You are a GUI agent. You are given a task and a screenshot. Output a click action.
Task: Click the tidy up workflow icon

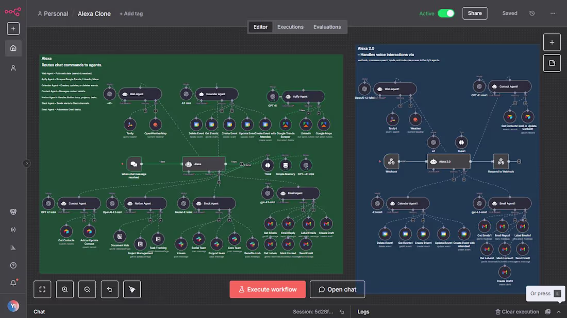point(132,290)
